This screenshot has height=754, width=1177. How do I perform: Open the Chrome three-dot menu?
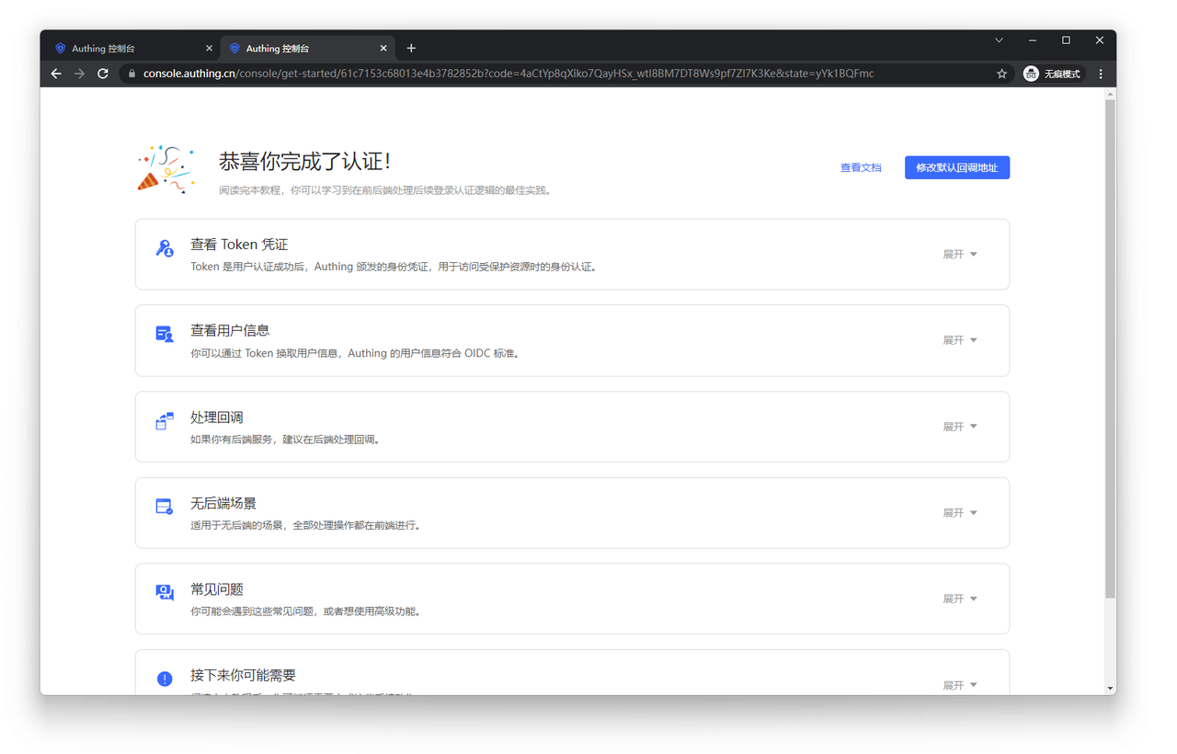[1100, 74]
